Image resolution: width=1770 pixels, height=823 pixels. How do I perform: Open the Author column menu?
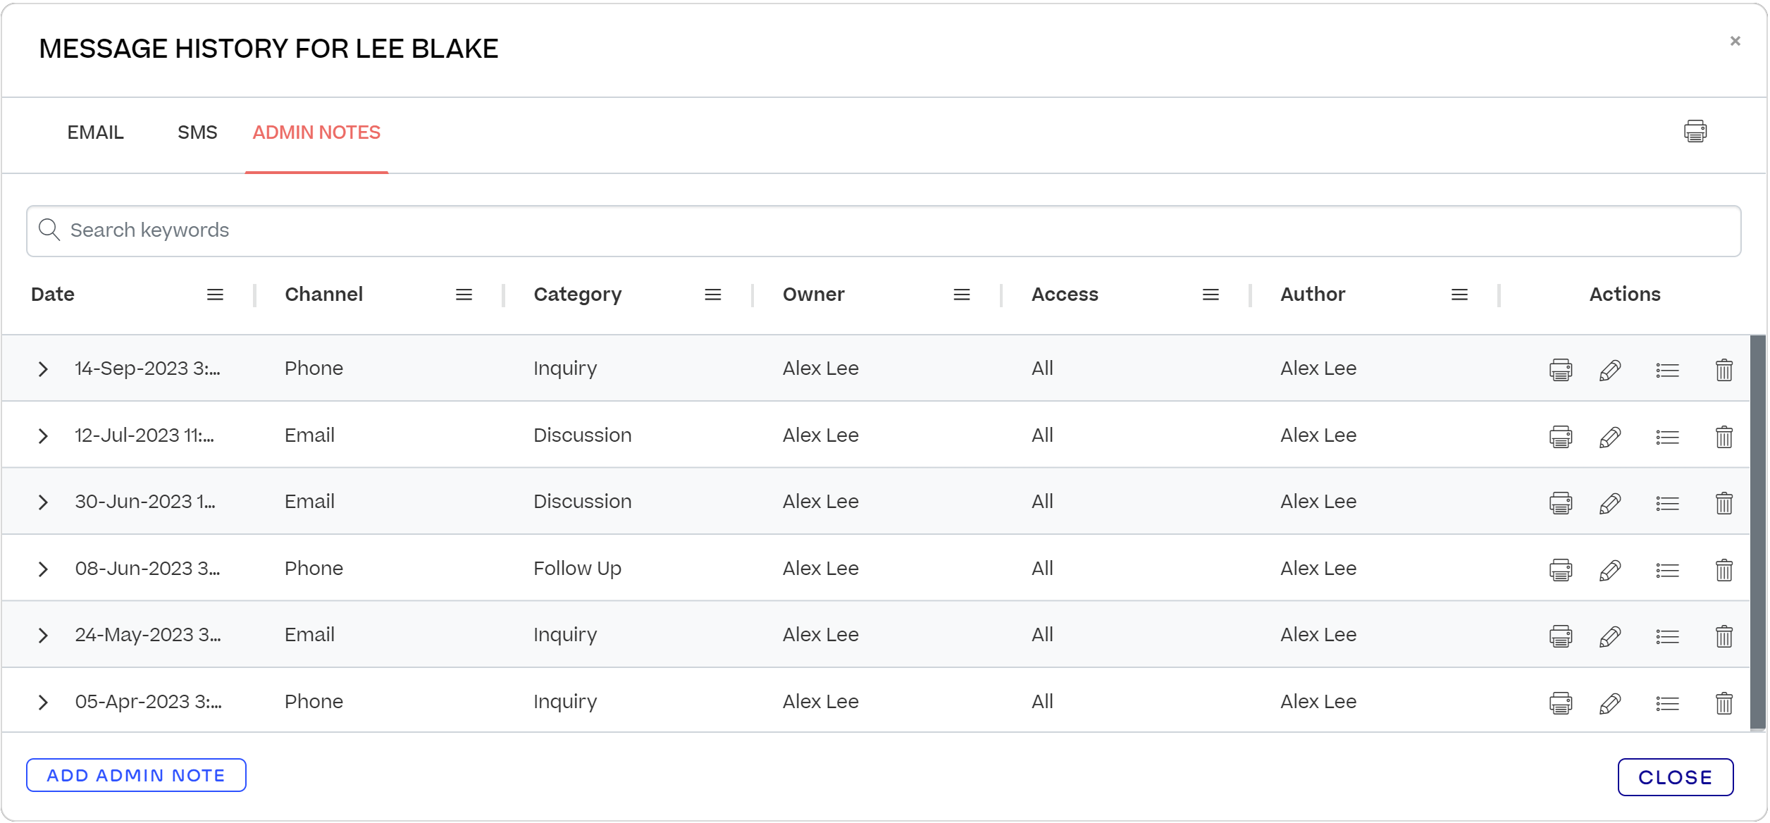[x=1459, y=294]
